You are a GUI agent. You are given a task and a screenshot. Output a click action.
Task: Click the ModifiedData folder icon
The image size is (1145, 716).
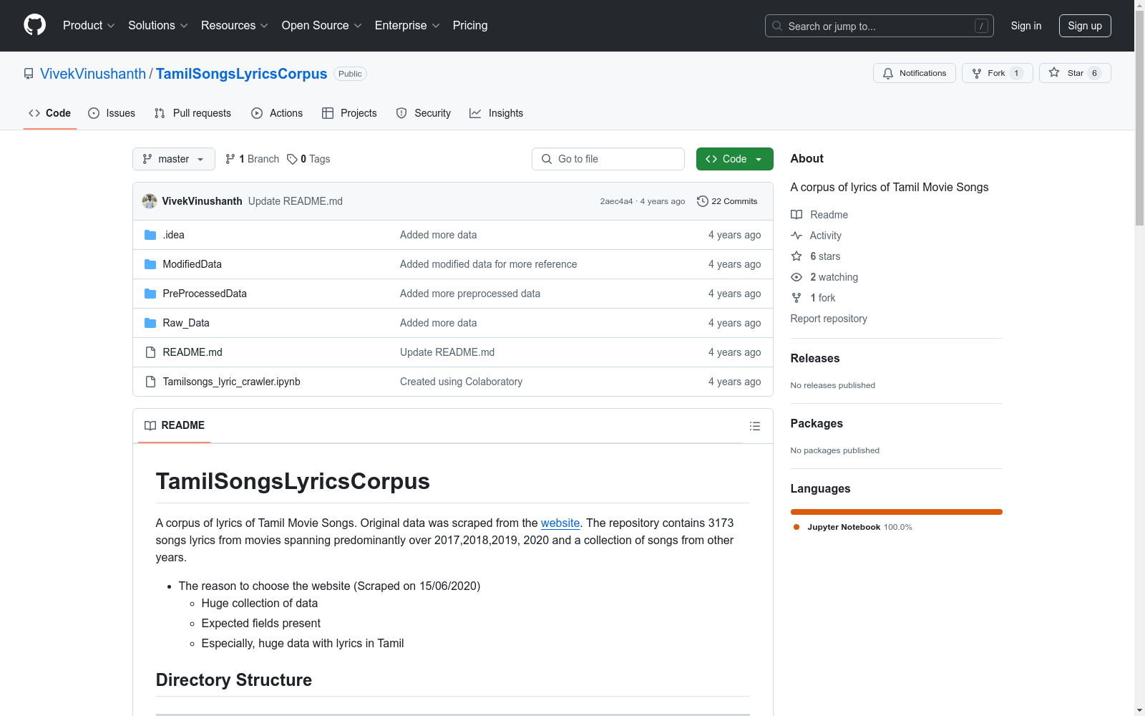pos(150,264)
